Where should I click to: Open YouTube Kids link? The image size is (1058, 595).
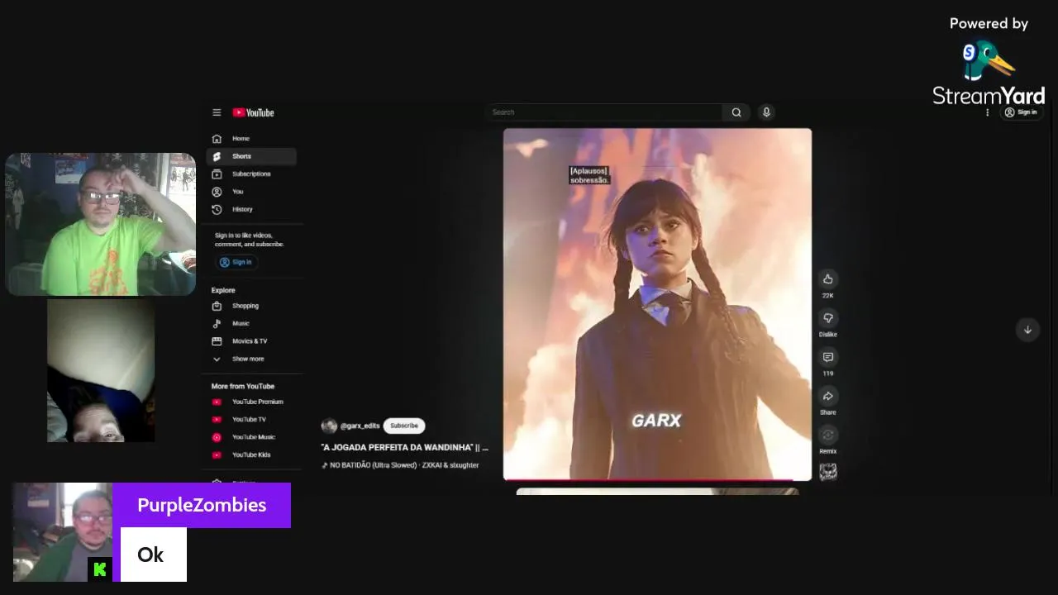click(251, 455)
